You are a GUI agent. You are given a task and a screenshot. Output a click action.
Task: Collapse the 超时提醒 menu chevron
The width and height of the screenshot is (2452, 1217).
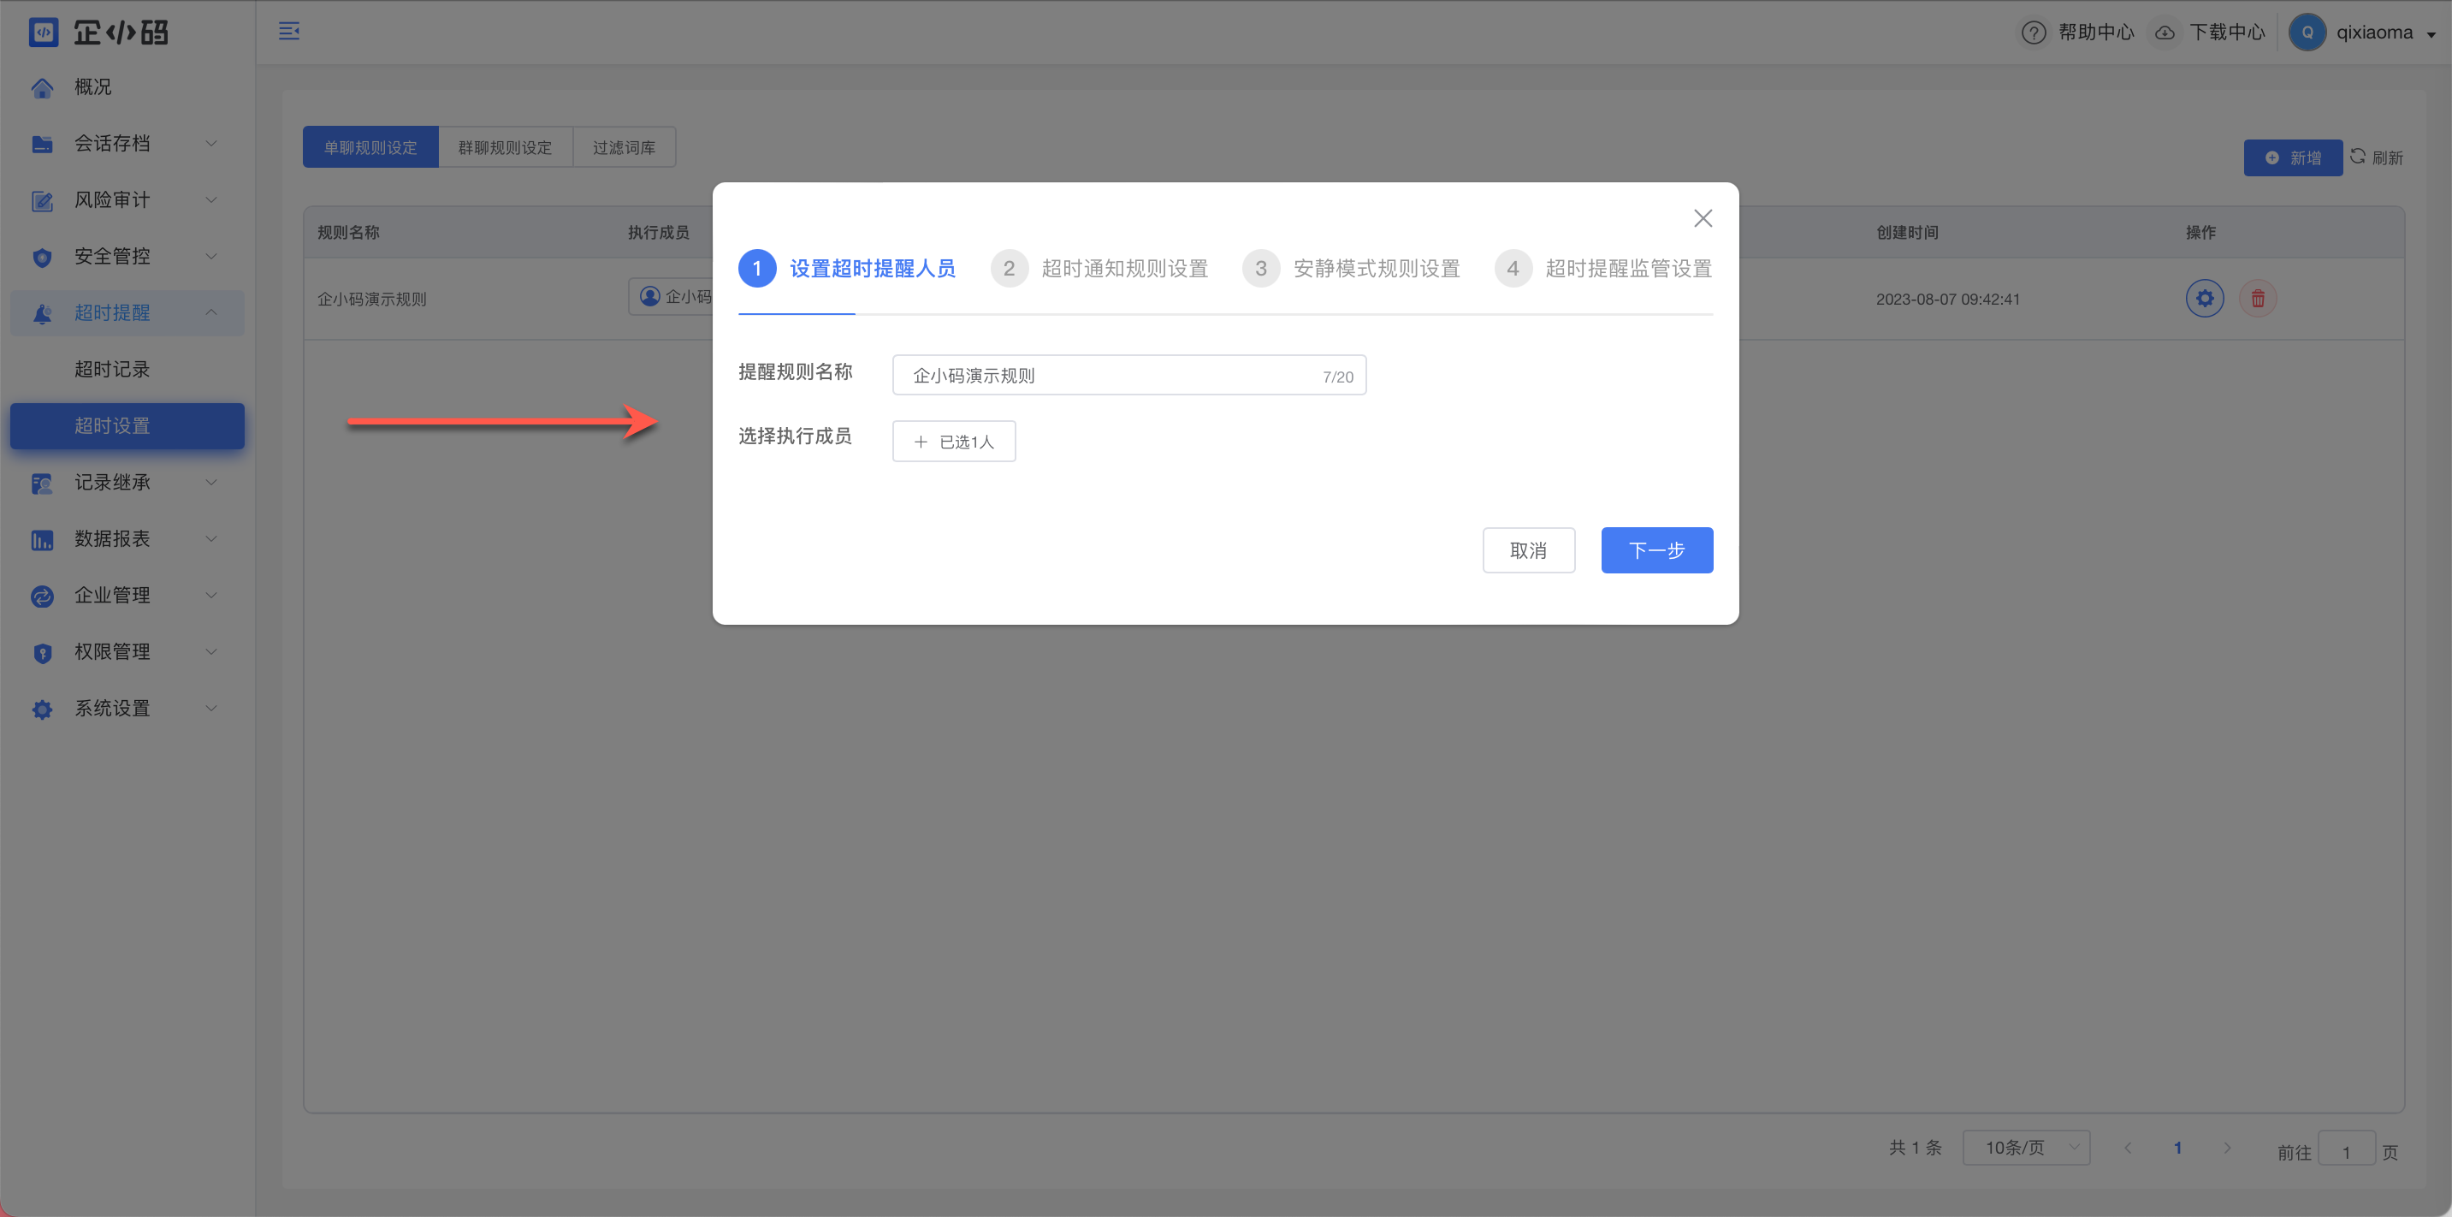click(x=211, y=312)
